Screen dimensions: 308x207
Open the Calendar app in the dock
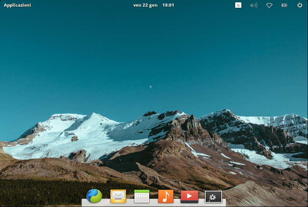pos(142,196)
